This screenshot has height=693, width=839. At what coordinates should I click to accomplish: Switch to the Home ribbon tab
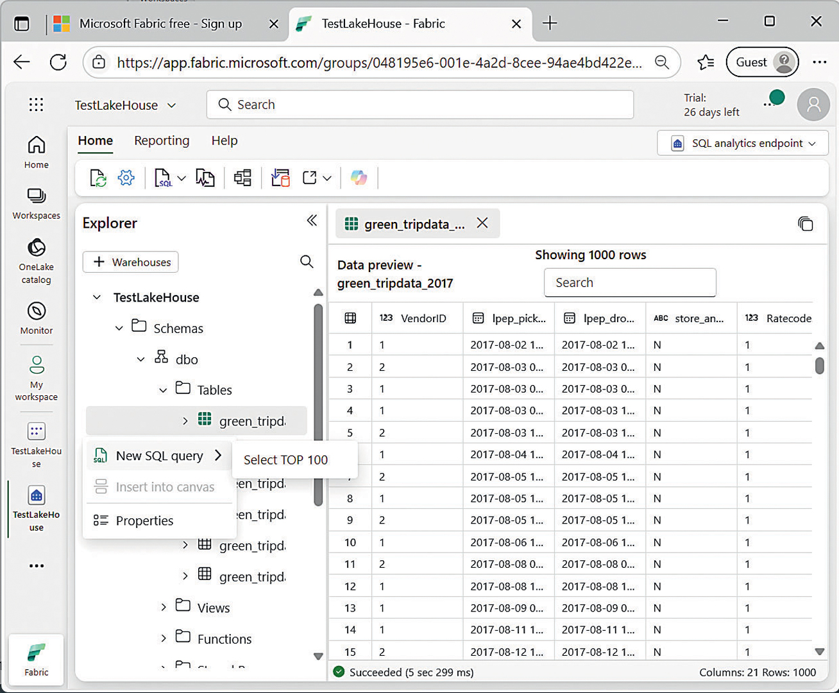[96, 141]
